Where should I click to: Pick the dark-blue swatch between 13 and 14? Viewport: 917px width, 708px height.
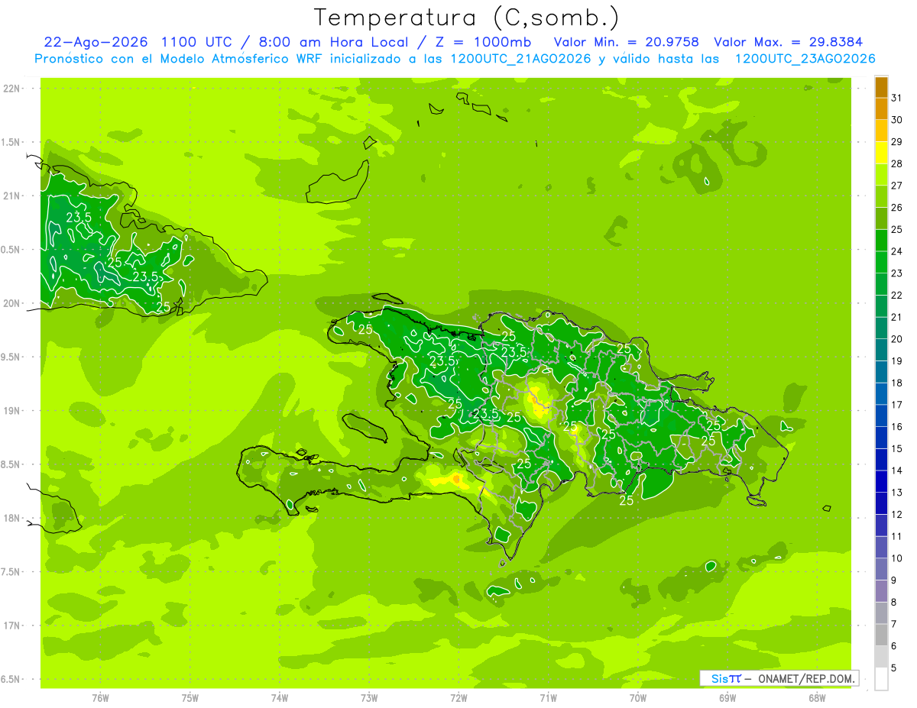(x=881, y=482)
